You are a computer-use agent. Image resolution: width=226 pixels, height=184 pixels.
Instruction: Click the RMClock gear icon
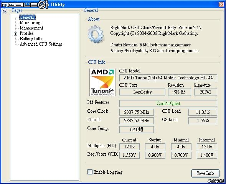point(96,34)
